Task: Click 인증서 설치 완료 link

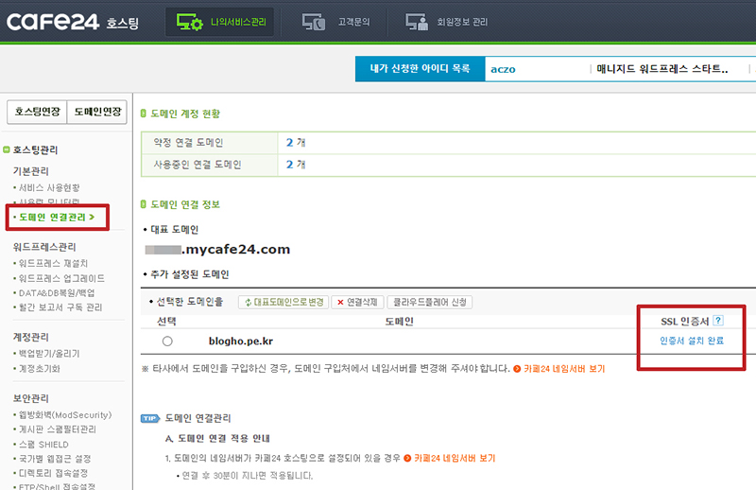Action: [x=692, y=341]
